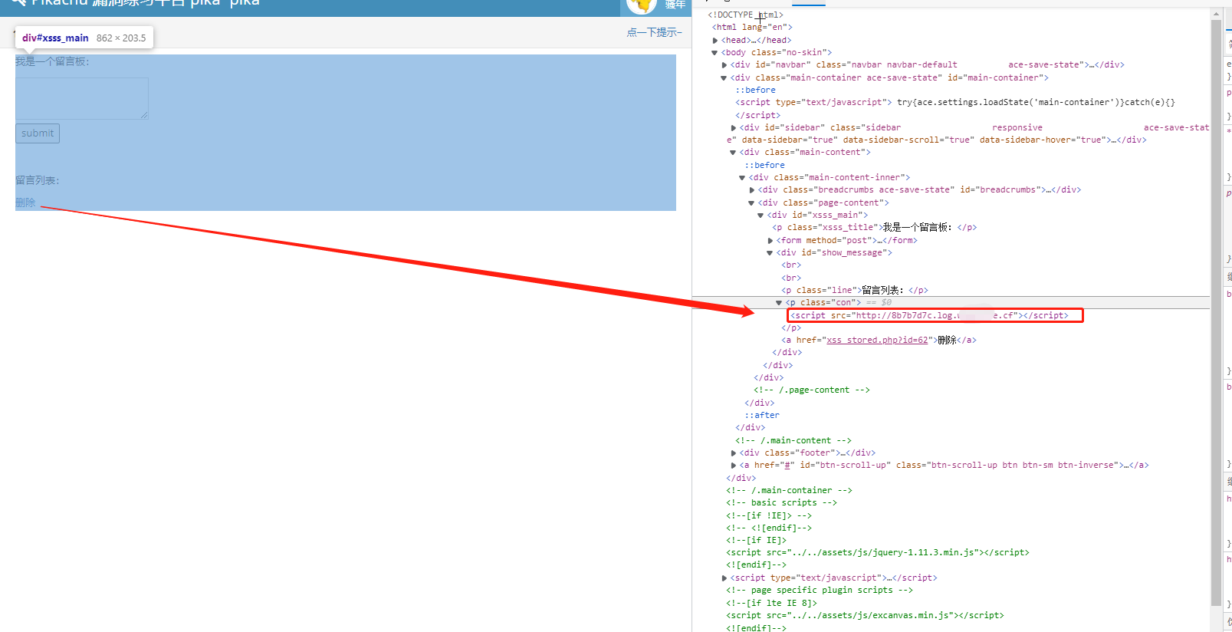Viewport: 1232px width, 632px height.
Task: Select the html lang="en" line
Action: pyautogui.click(x=752, y=27)
